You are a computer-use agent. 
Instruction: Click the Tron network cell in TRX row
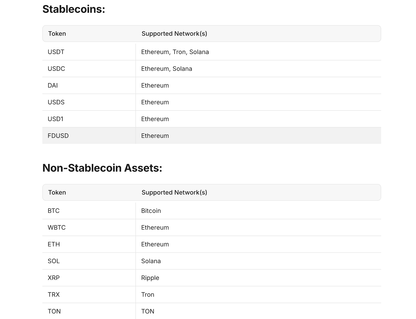coord(258,295)
